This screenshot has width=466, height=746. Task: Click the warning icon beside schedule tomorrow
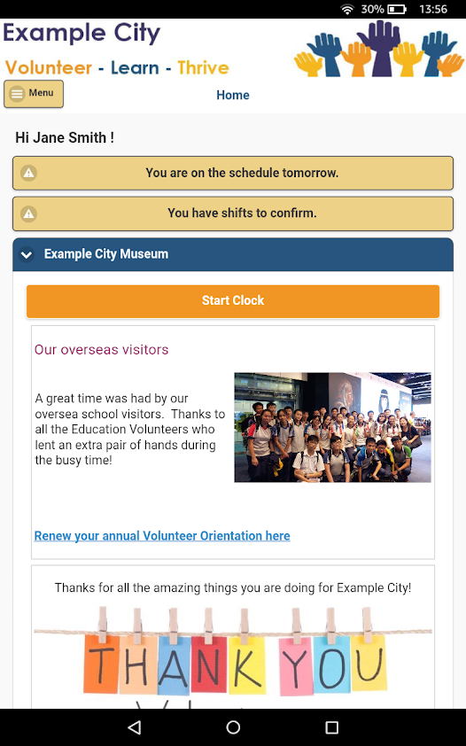click(x=29, y=173)
